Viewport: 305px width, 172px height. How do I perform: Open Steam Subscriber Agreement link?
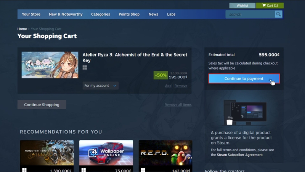tap(240, 155)
